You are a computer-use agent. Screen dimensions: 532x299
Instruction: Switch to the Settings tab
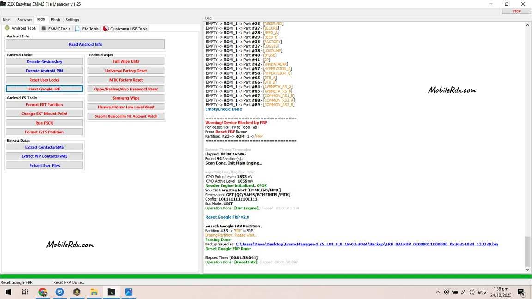[72, 20]
